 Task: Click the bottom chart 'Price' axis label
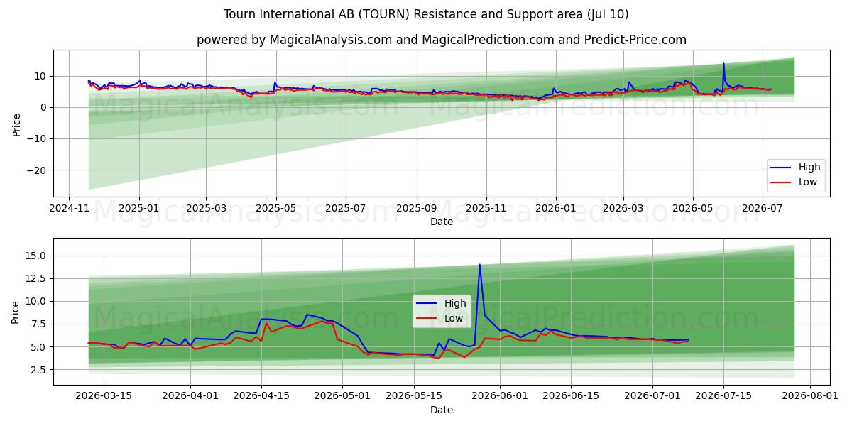tap(16, 312)
